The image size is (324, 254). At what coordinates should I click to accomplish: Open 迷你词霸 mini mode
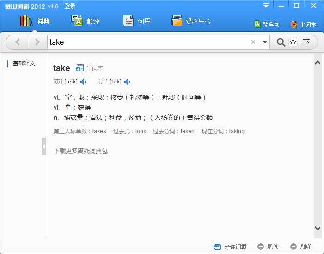(x=230, y=247)
